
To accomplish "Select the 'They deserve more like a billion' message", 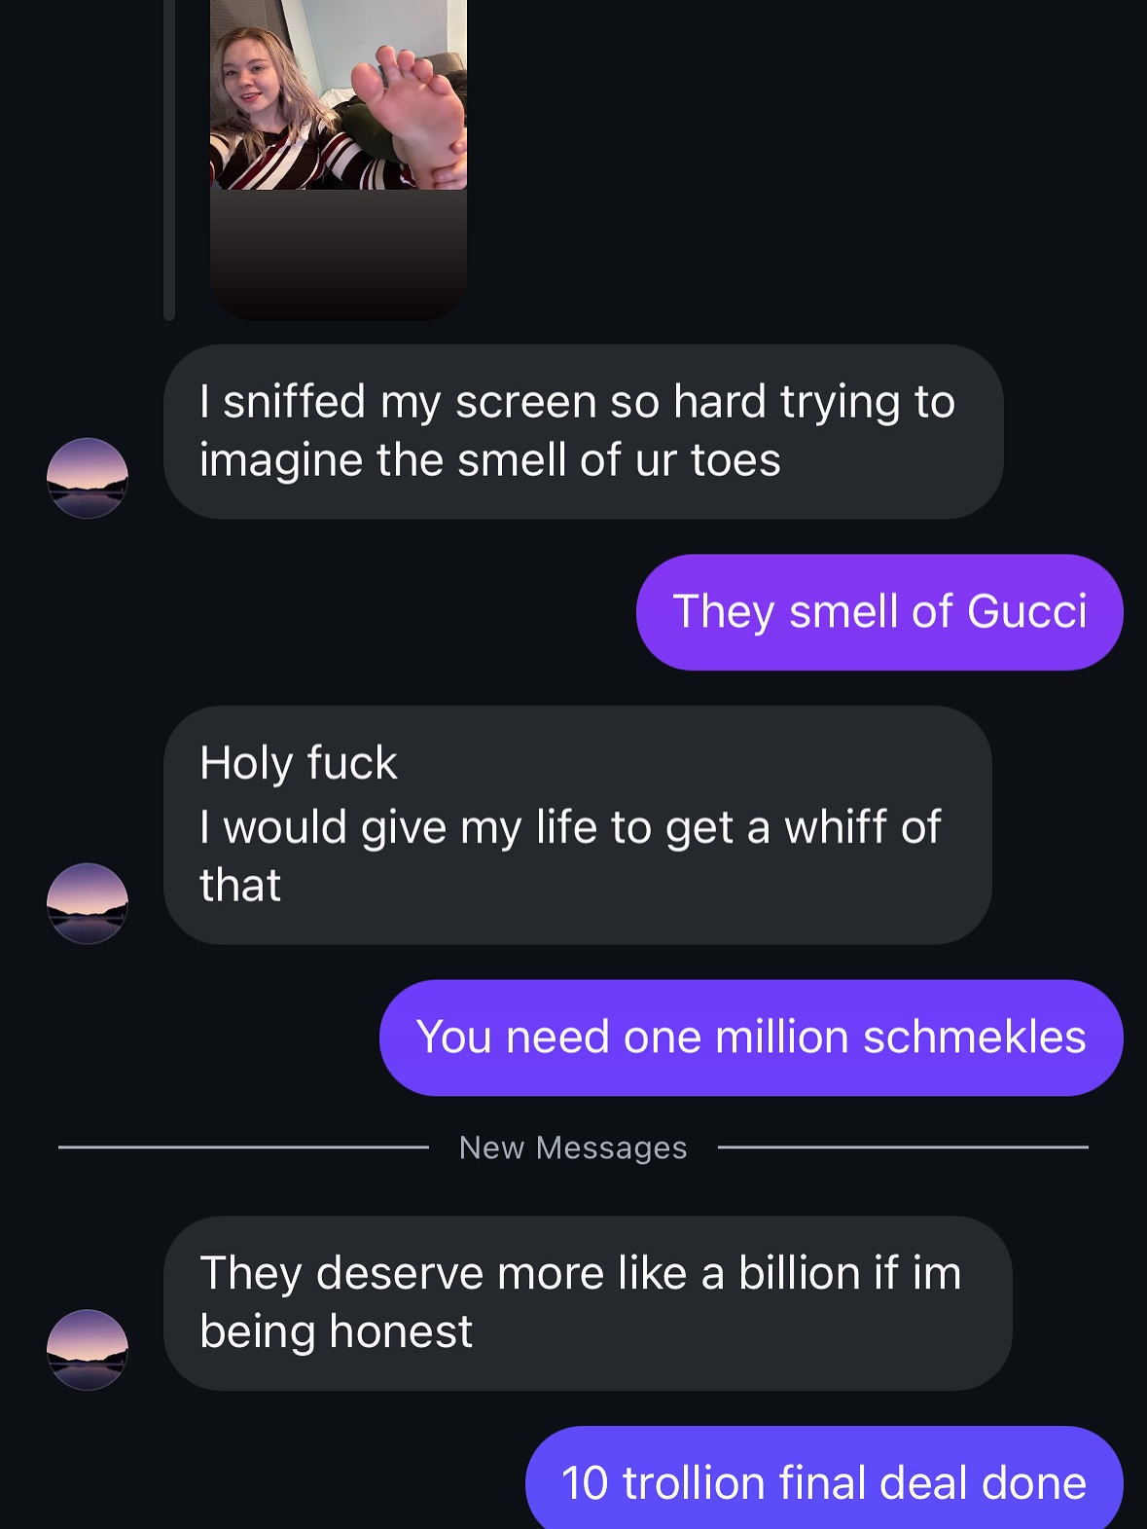I will pos(588,1302).
